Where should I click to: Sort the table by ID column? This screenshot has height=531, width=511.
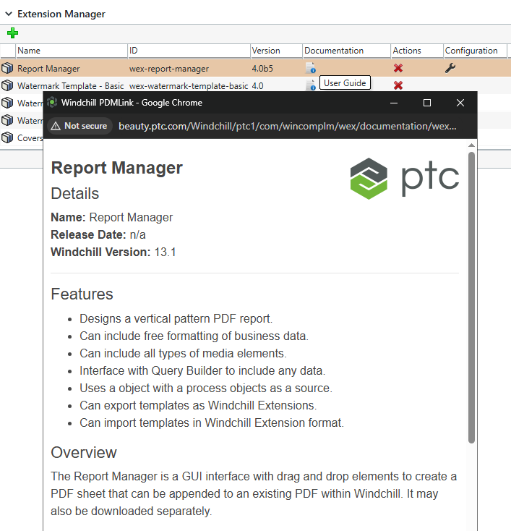point(188,51)
